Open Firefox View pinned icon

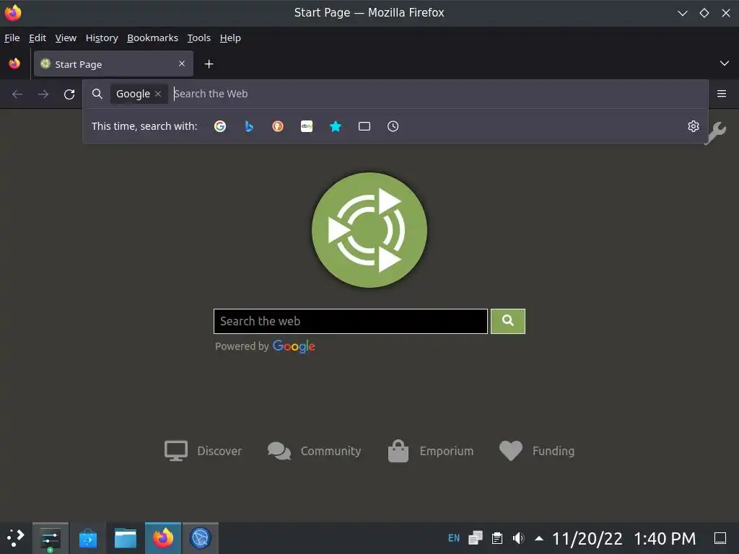pos(14,63)
